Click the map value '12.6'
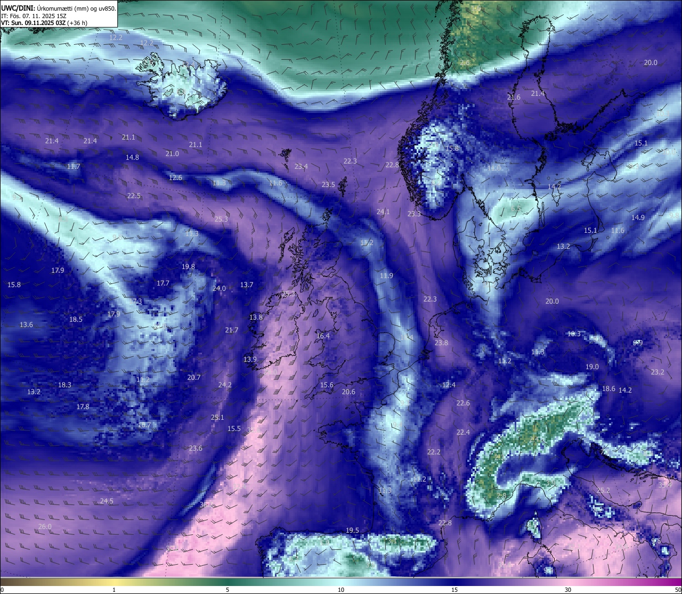682x594 pixels. point(175,177)
